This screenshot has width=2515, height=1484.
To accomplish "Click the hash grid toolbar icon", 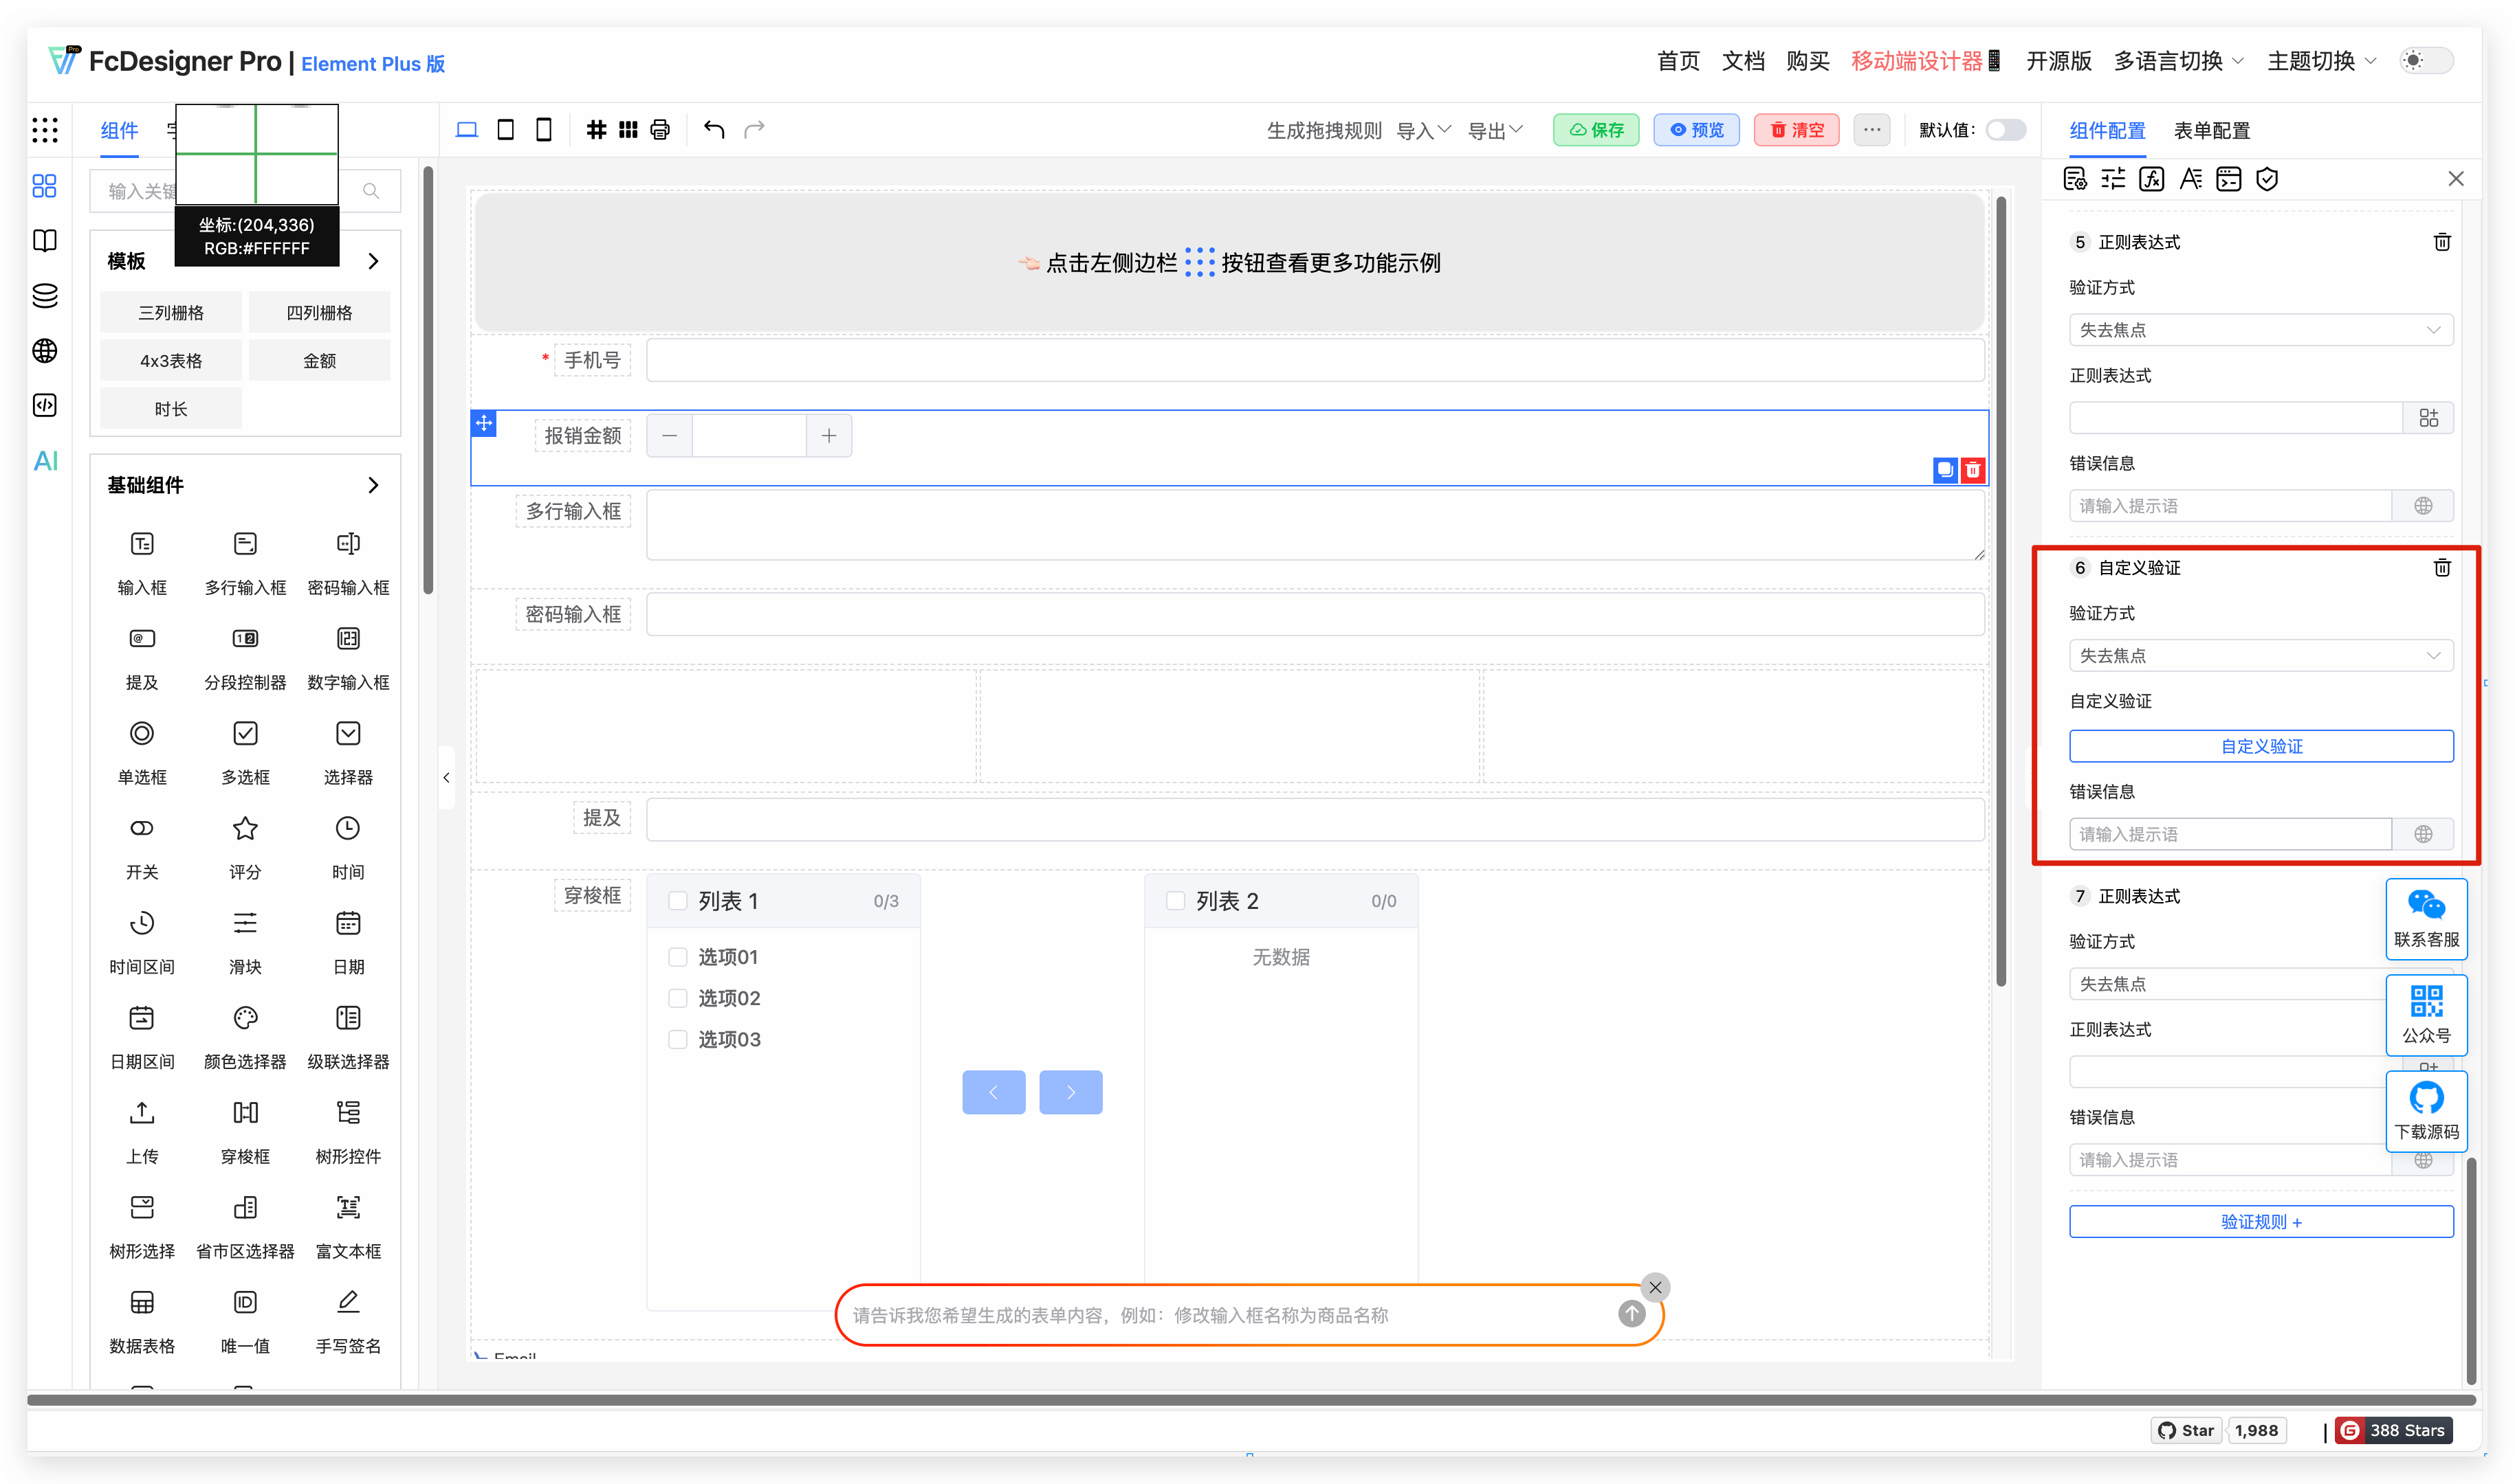I will (596, 130).
